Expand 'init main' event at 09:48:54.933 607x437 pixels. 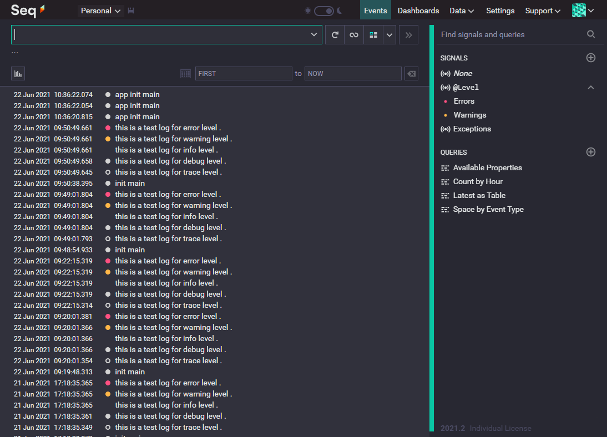tap(130, 250)
